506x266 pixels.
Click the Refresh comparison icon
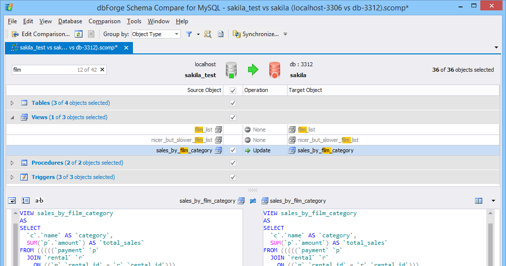[x=79, y=34]
